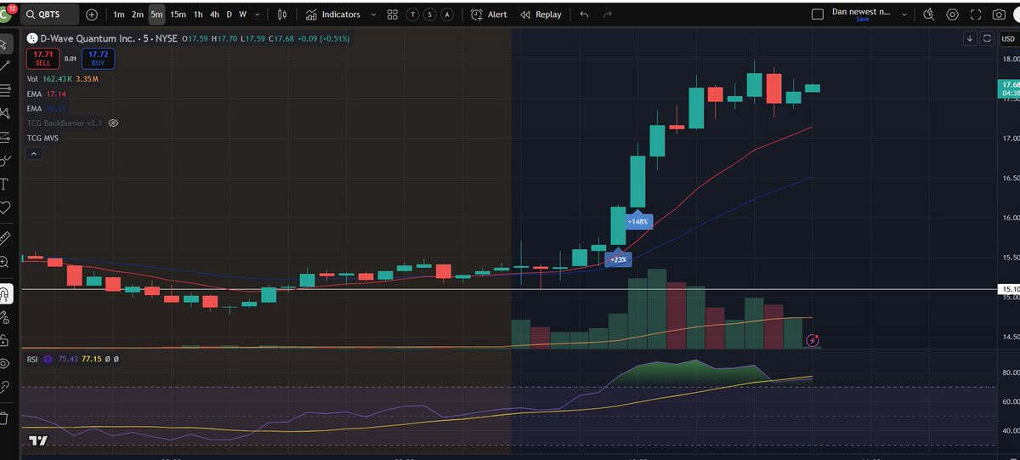
Task: Click the down-arrow pane button top right
Action: [970, 38]
